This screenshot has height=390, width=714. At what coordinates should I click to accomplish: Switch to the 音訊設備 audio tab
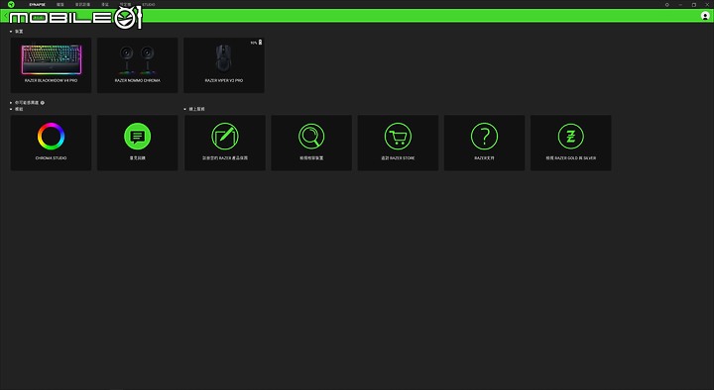tap(83, 5)
